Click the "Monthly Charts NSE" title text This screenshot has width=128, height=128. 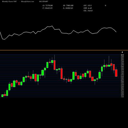click(9, 2)
